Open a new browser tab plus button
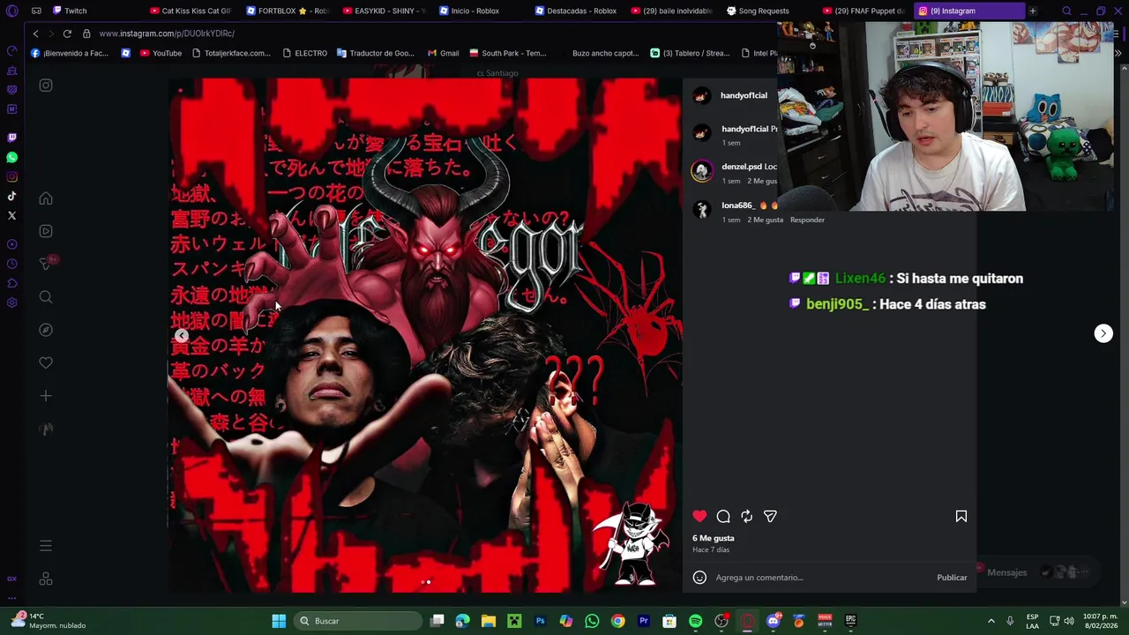 [x=1032, y=11]
